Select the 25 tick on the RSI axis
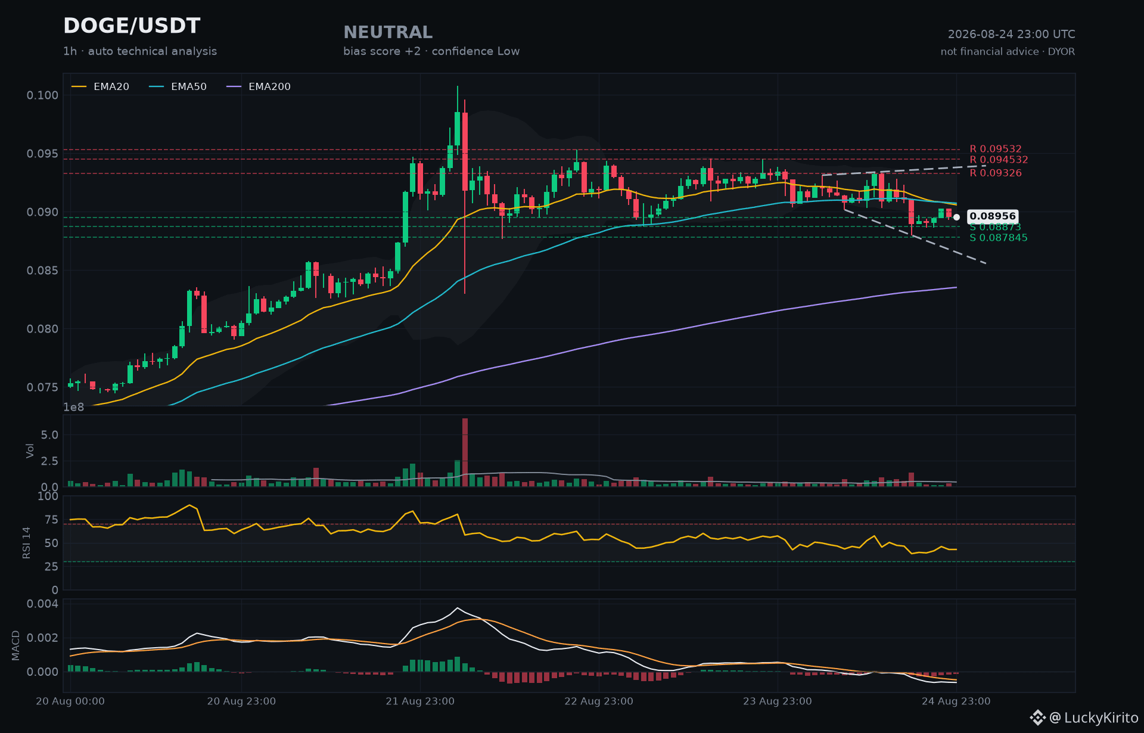Image resolution: width=1144 pixels, height=733 pixels. 52,567
